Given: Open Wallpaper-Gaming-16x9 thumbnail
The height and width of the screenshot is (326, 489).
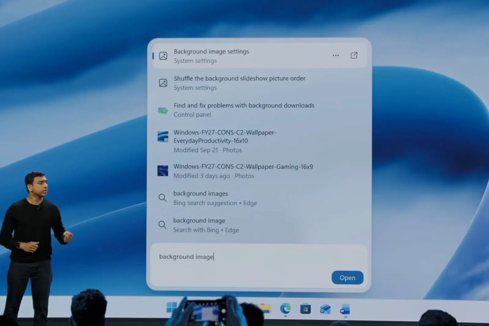Looking at the screenshot, I should (x=163, y=171).
